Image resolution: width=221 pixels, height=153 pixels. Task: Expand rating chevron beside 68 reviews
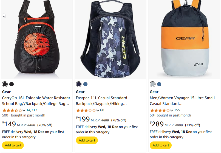point(98,110)
